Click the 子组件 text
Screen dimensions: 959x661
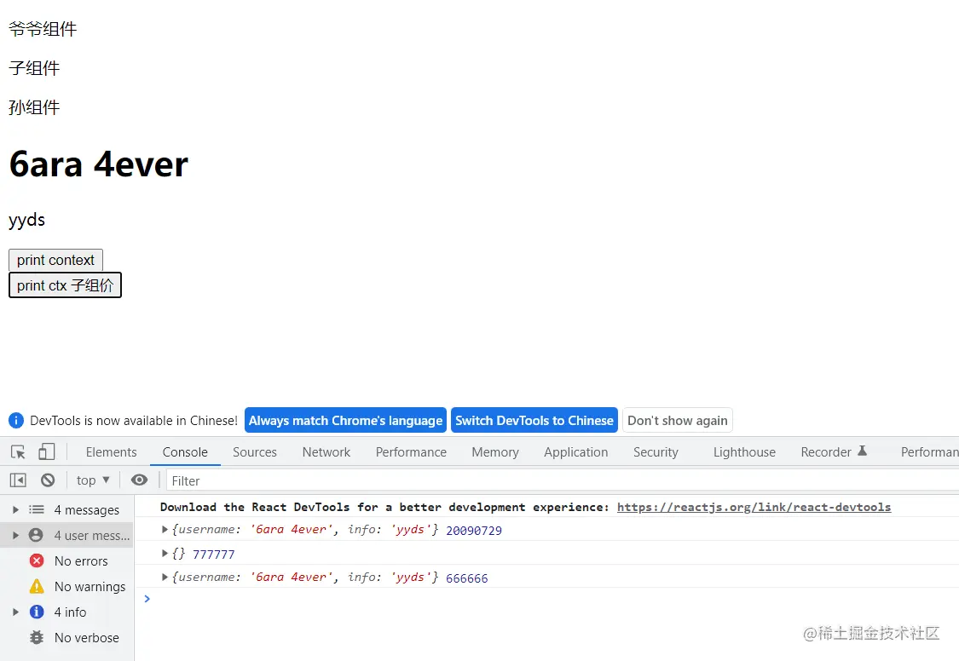(x=34, y=68)
